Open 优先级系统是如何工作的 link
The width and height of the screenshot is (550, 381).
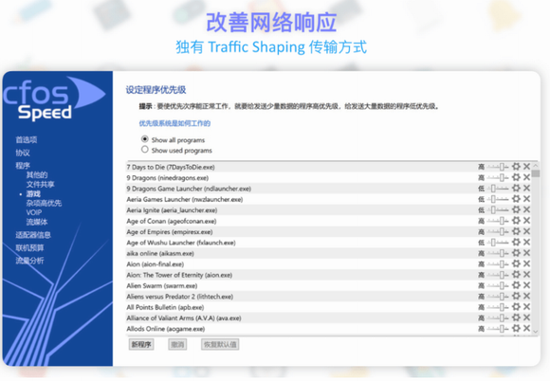[174, 123]
